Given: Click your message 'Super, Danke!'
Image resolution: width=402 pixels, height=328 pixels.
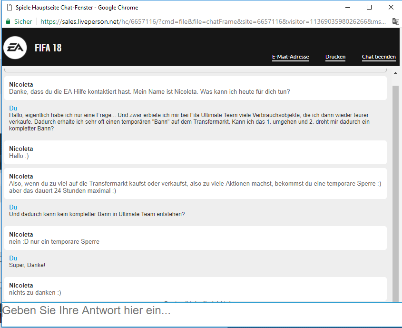Looking at the screenshot, I should coord(27,265).
